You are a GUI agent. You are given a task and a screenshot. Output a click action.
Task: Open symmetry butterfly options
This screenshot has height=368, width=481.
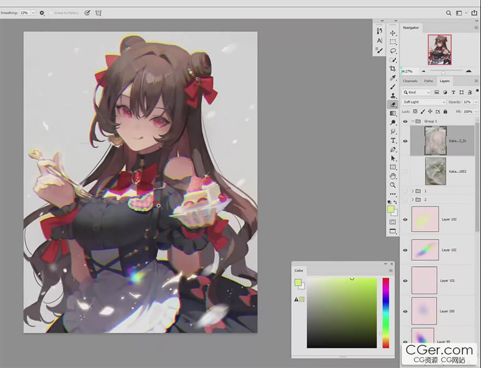(x=98, y=13)
